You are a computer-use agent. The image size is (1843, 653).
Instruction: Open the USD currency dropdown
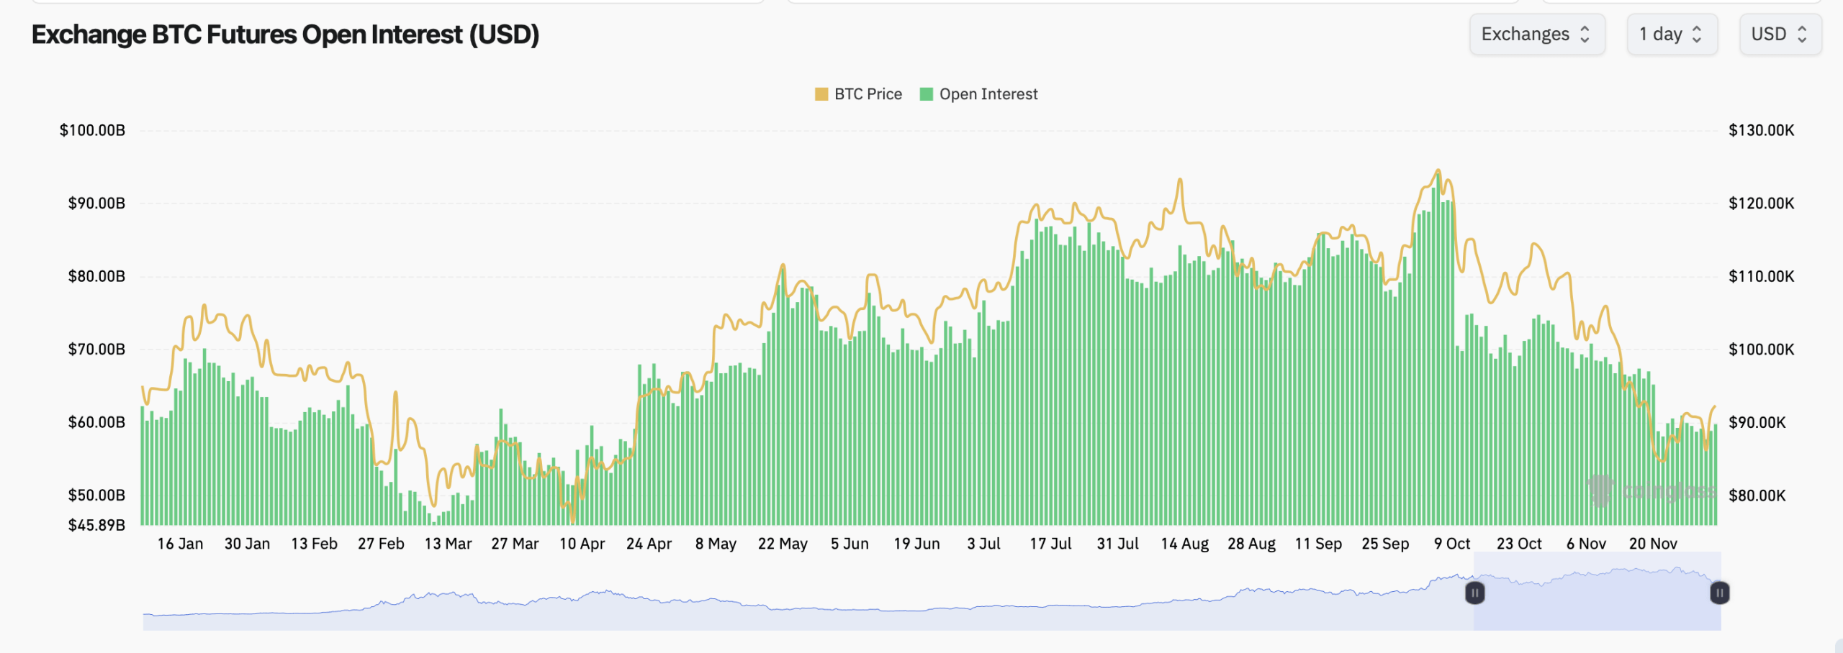[1780, 35]
